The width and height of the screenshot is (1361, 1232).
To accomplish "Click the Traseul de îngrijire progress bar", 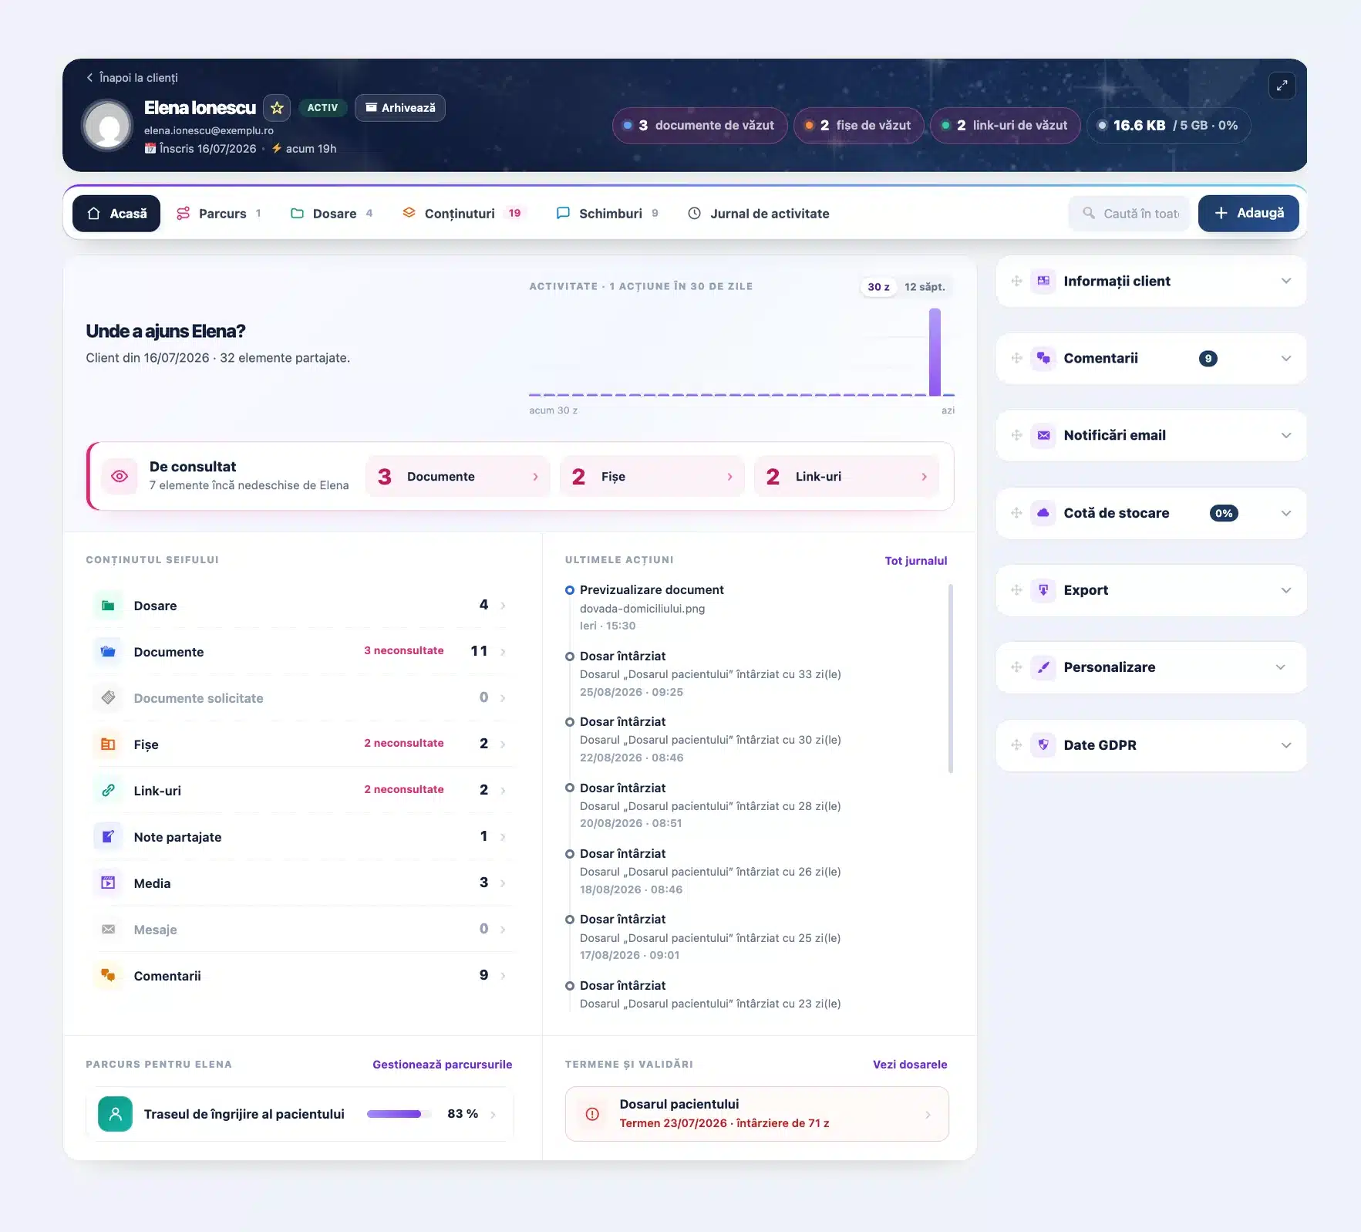I will (x=399, y=1114).
